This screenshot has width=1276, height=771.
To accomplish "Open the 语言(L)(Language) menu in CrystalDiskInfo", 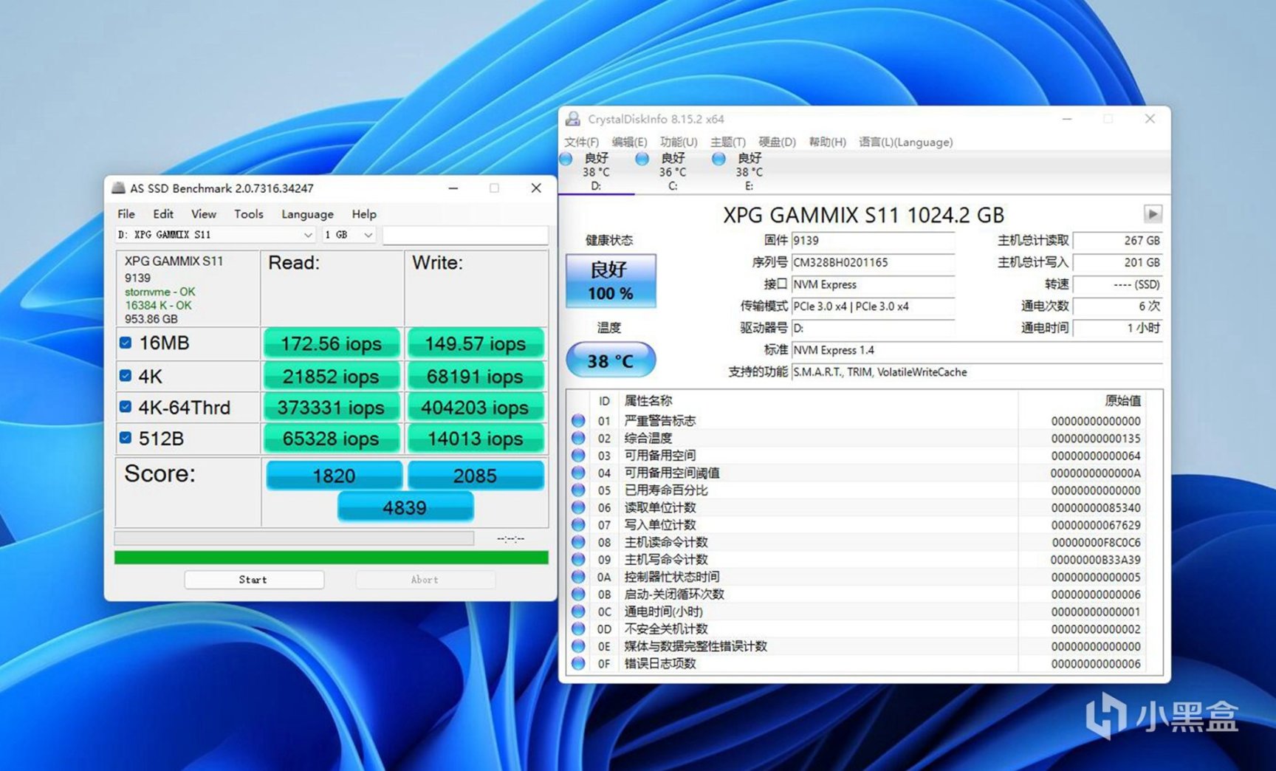I will click(x=905, y=142).
